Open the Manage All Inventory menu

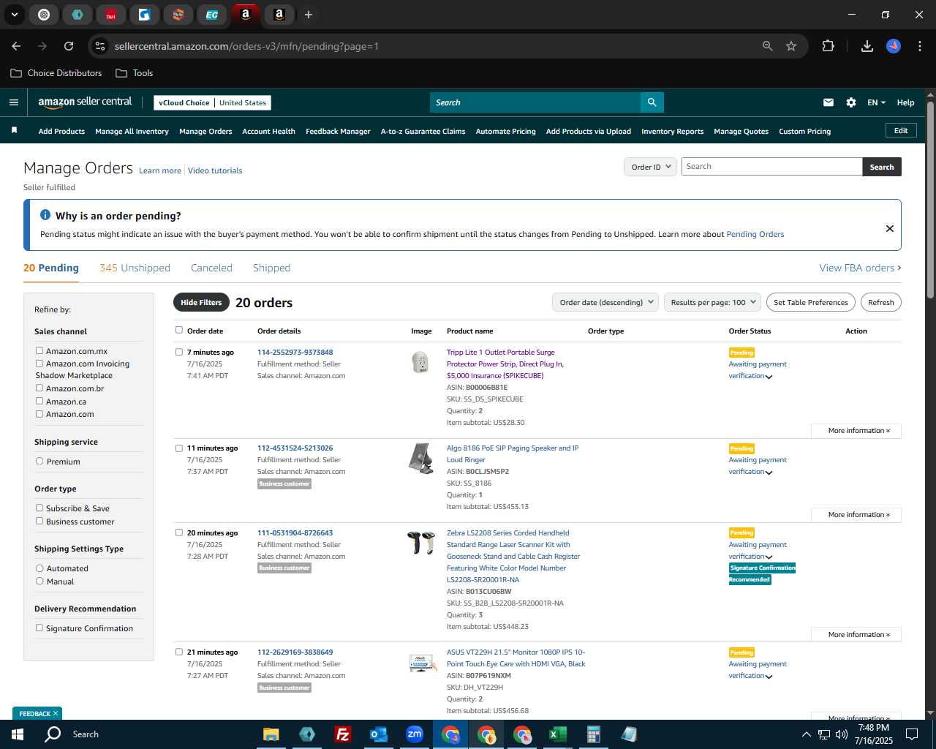[x=132, y=131]
